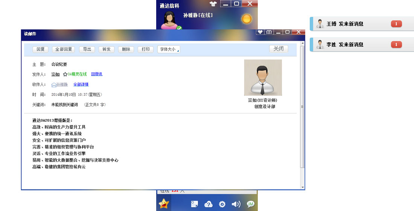Viewport: 414px width, 211px height.
Task: Open the IM chat bubble icon
Action: coord(250,204)
